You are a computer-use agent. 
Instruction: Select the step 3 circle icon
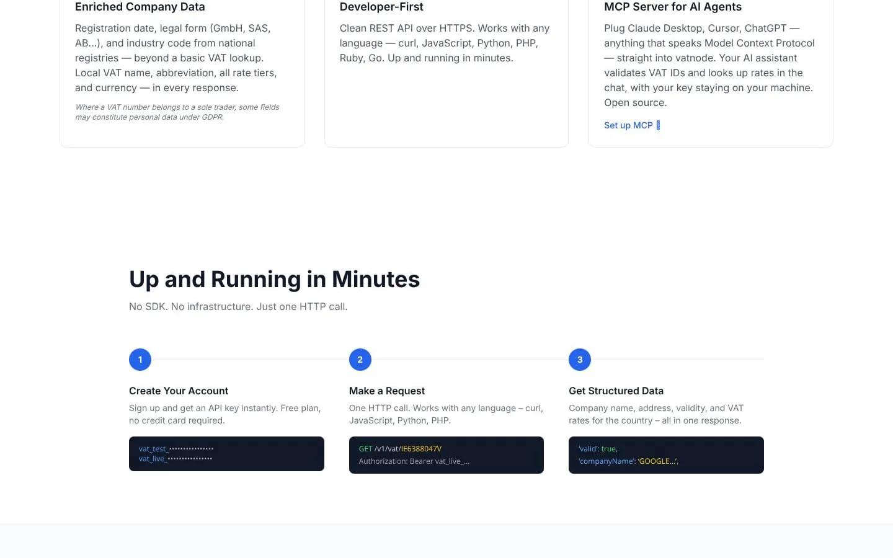(x=580, y=360)
